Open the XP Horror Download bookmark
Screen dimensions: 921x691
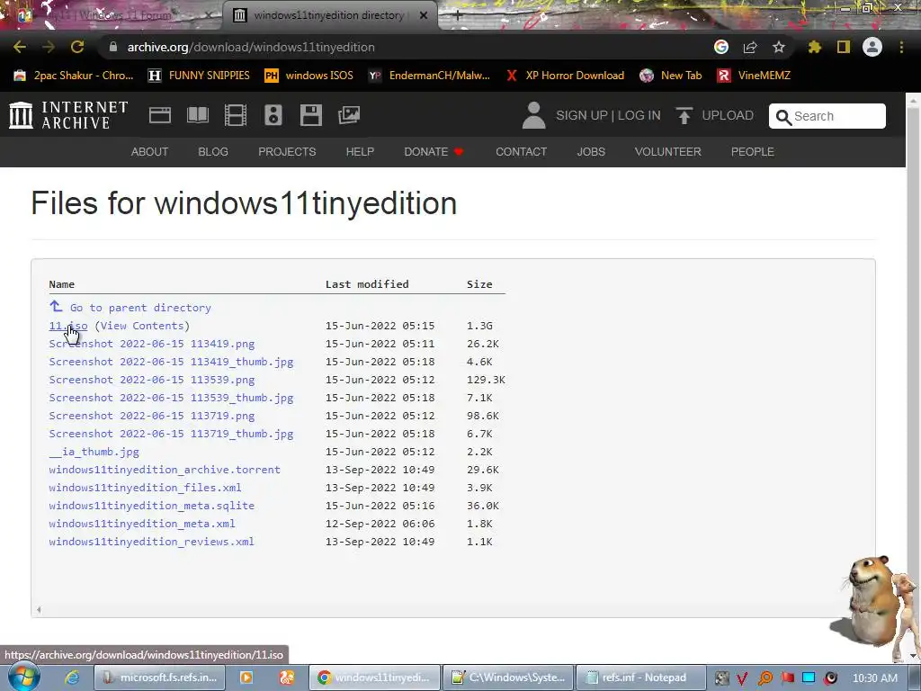[x=565, y=76]
